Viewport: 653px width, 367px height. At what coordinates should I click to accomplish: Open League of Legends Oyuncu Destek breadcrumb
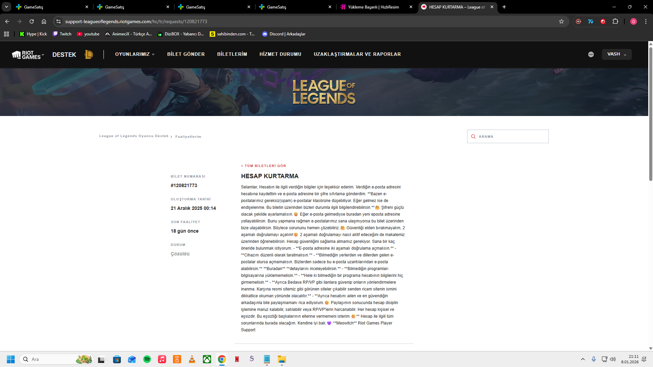[x=134, y=136]
